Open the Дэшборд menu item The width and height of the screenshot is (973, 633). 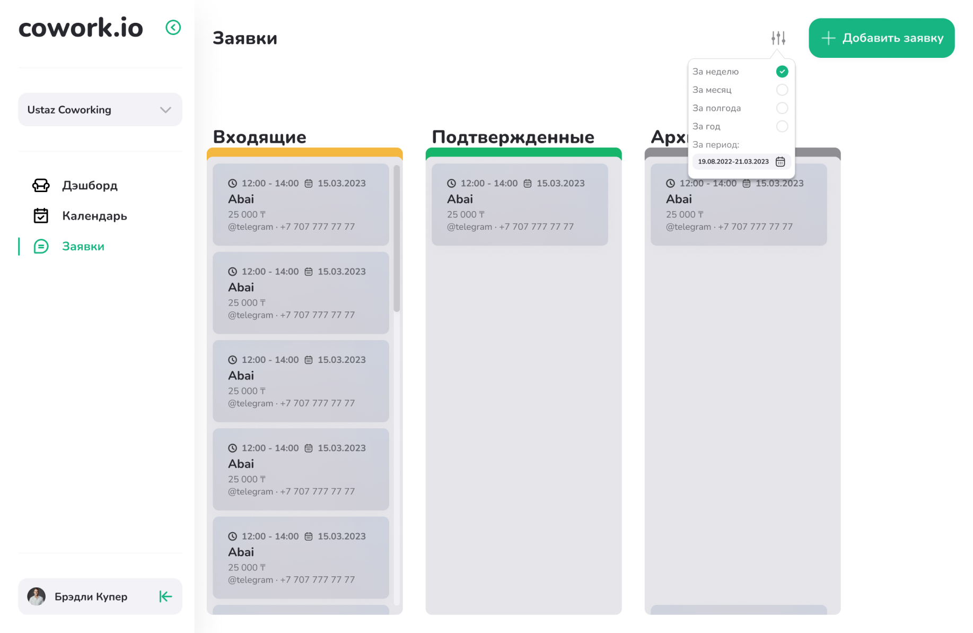pos(90,186)
